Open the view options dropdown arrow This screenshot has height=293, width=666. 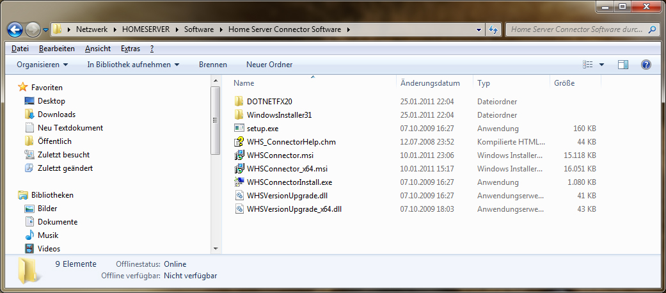point(602,65)
